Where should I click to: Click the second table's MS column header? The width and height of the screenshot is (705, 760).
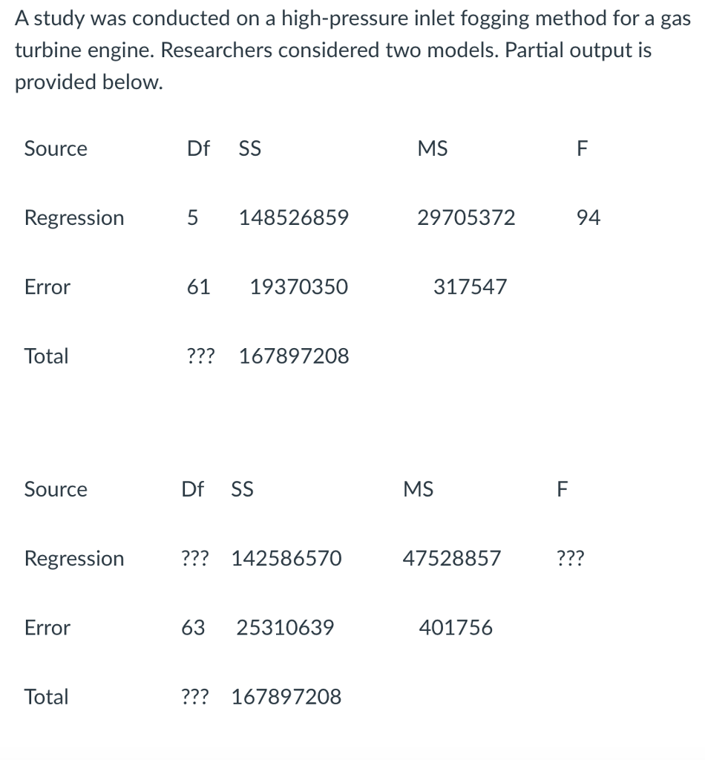pos(418,489)
